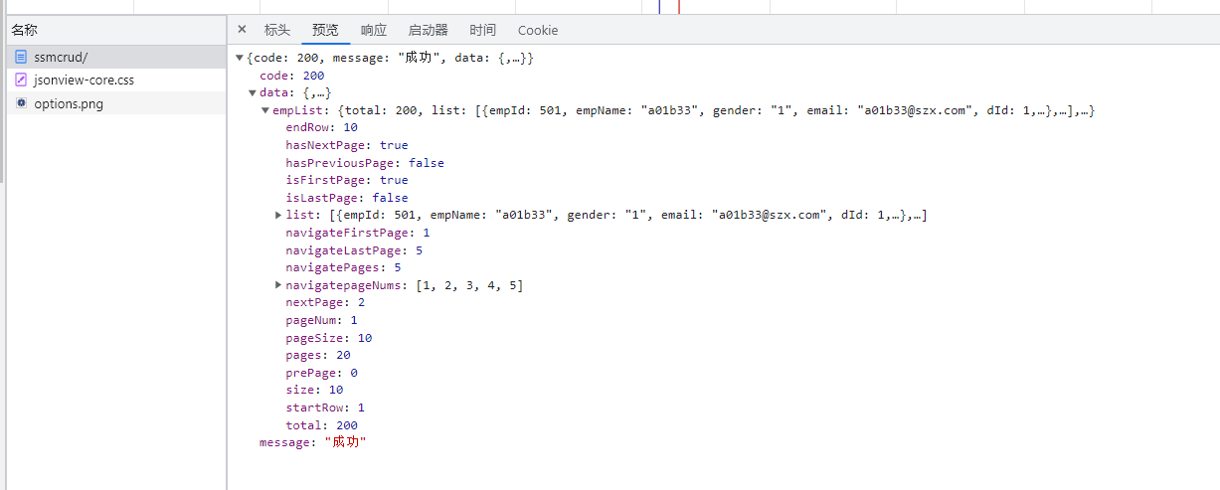1220x490 pixels.
Task: Click the red marker in the timeline
Action: tap(678, 6)
